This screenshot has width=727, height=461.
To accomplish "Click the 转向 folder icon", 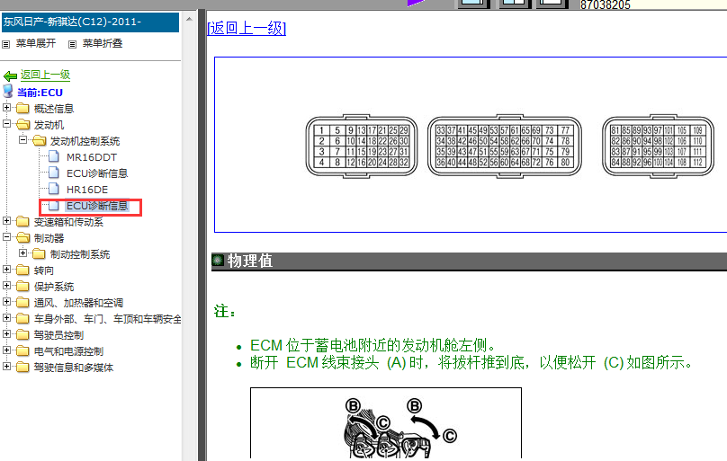I will [x=22, y=270].
